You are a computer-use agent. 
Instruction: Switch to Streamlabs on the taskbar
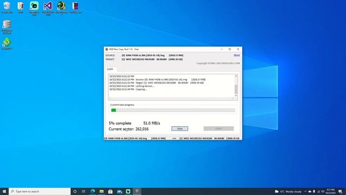[128, 191]
